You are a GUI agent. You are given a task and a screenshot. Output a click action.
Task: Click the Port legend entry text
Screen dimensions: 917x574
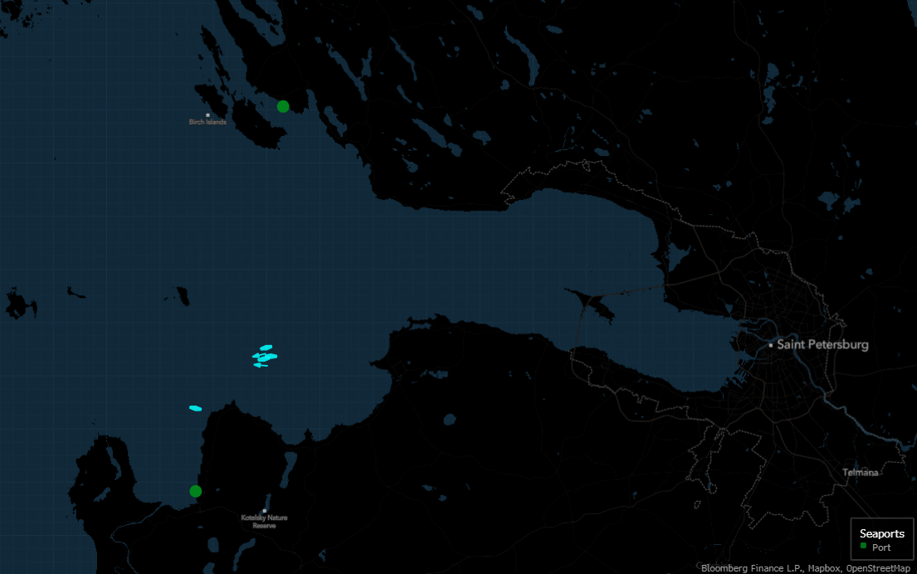(x=881, y=547)
